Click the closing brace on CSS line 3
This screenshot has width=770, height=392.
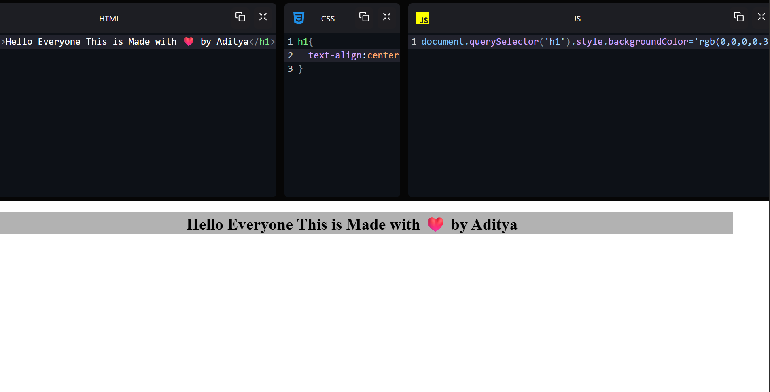(x=301, y=69)
